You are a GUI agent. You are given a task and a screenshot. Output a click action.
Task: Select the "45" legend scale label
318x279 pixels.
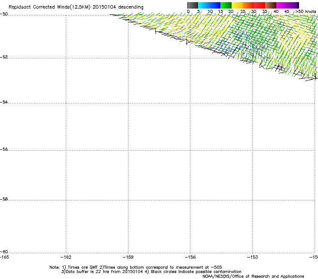click(287, 12)
